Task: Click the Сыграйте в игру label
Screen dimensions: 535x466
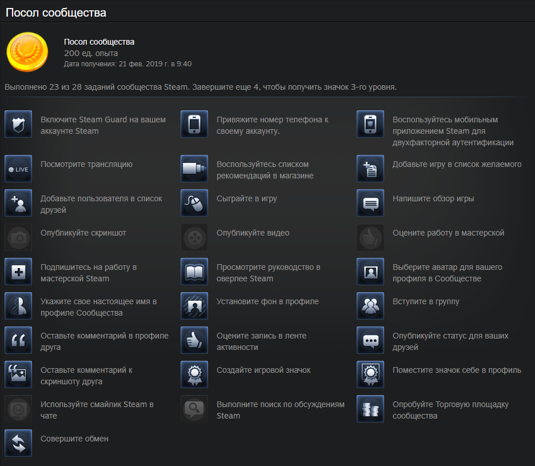Action: (x=247, y=198)
